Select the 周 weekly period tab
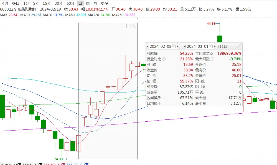277x165 pixels. (88, 3)
